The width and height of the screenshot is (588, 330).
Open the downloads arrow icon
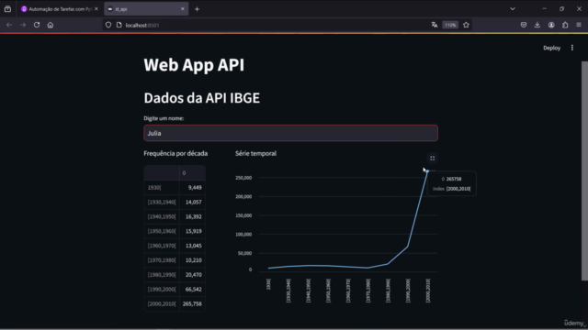click(x=537, y=25)
